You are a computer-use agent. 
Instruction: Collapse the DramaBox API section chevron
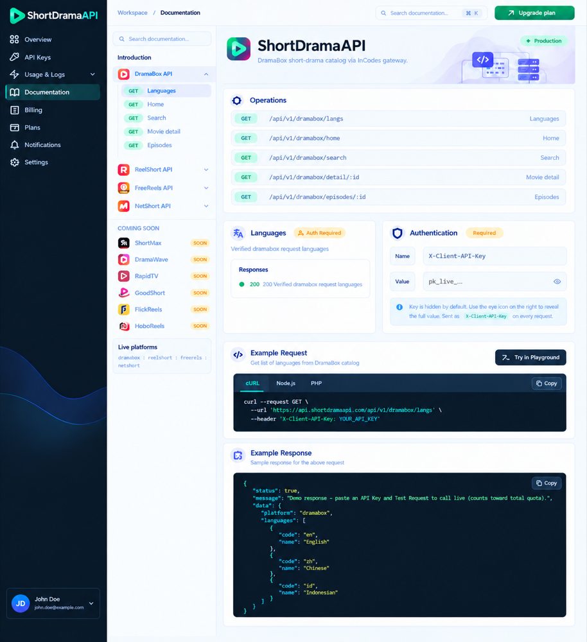(x=206, y=74)
